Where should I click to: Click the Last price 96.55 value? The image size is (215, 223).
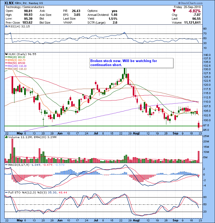(x=196, y=19)
